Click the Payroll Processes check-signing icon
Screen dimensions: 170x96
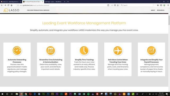151,51
